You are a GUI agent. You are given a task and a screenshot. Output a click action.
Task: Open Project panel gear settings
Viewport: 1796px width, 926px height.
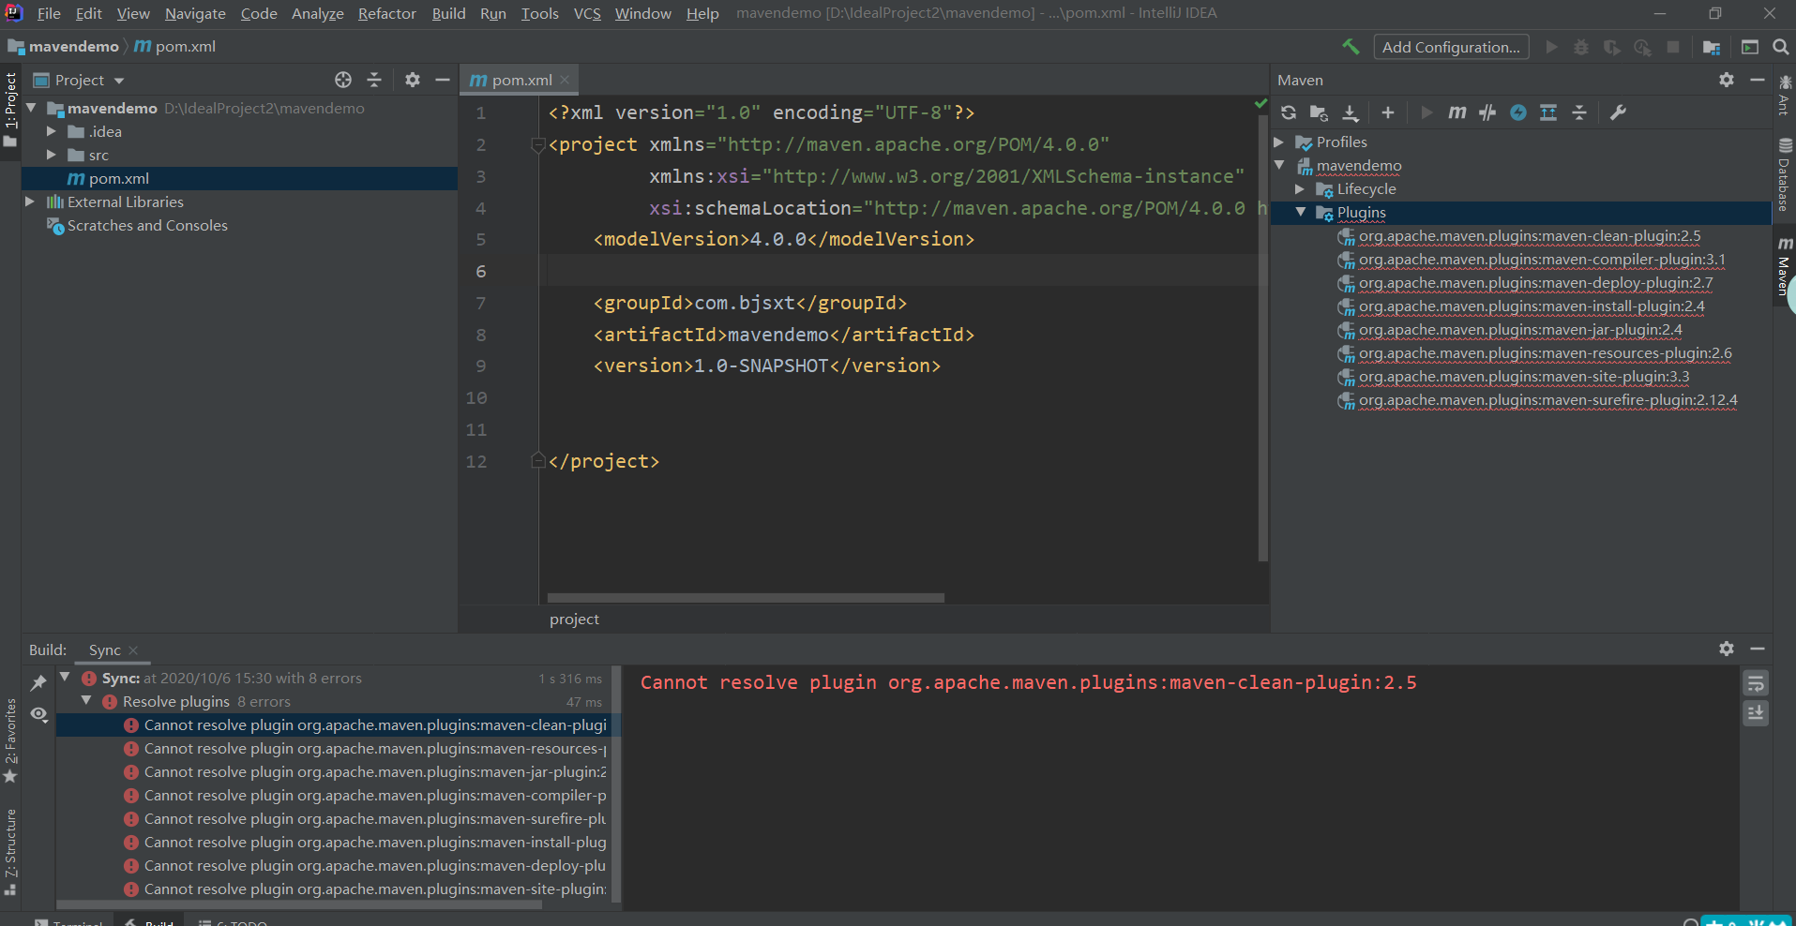coord(413,80)
